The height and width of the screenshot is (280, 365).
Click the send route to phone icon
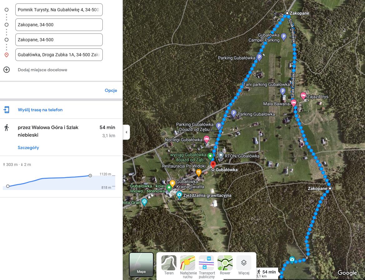click(x=7, y=110)
